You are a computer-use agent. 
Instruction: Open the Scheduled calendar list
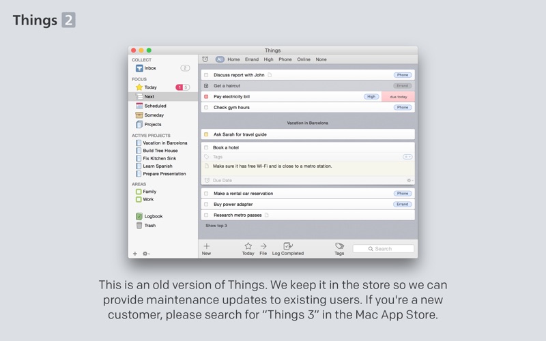click(x=154, y=106)
